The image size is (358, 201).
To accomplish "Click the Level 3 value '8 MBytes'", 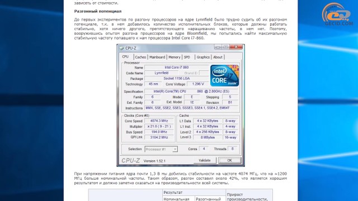I will pyautogui.click(x=208, y=137).
